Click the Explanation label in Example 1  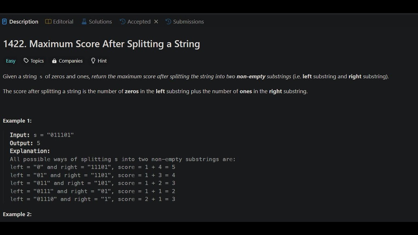click(x=30, y=151)
